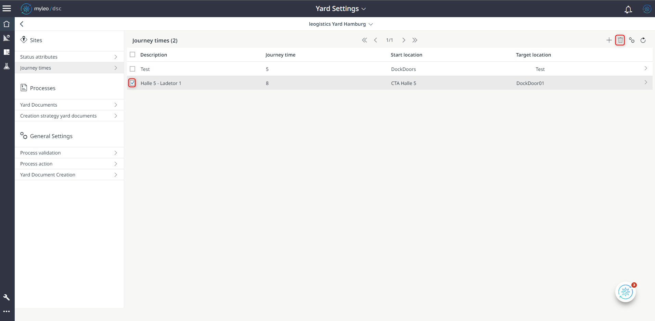655x321 pixels.
Task: Click the myleo/dsc logo
Action: point(41,9)
